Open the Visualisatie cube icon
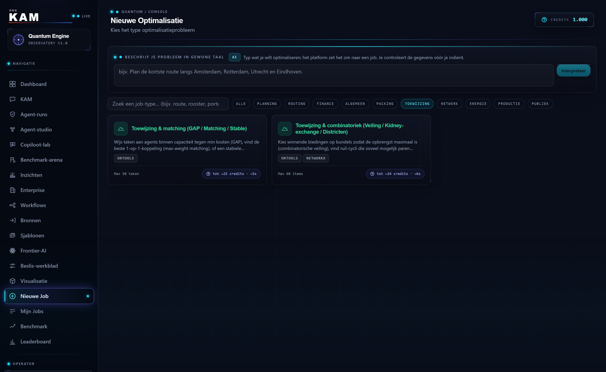This screenshot has width=606, height=372. (x=12, y=281)
